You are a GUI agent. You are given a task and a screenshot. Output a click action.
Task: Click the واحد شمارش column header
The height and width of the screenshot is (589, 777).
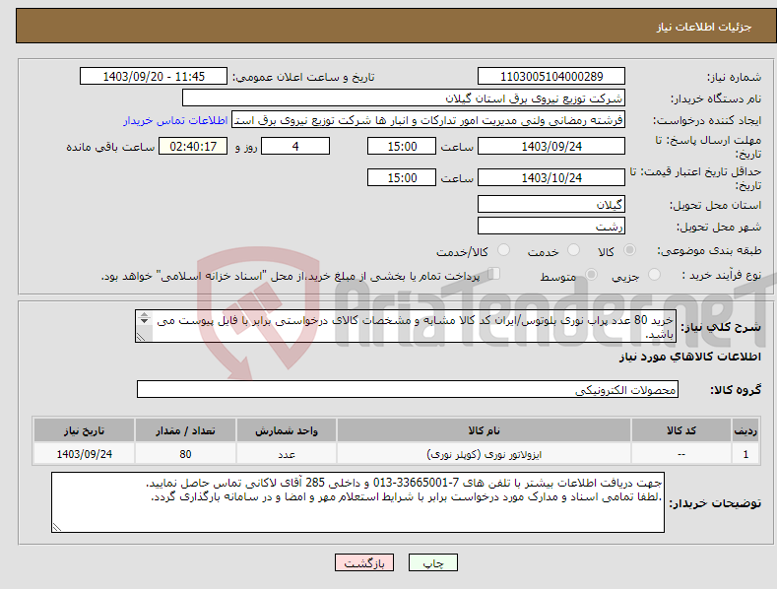pyautogui.click(x=287, y=430)
